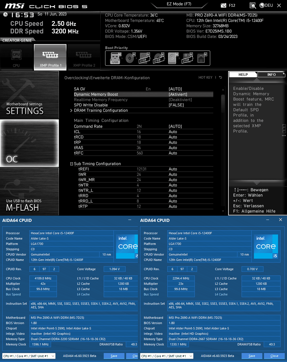The image size is (287, 362).
Task: Click the tRTP Auto value field
Action: 173,206
